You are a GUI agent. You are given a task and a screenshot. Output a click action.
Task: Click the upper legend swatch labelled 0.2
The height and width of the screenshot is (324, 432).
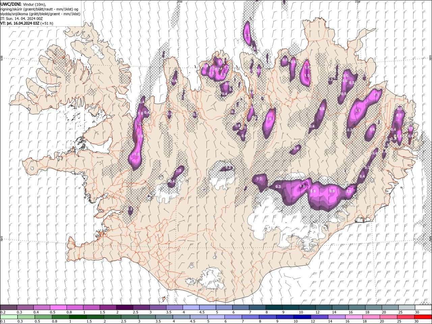click(8, 307)
